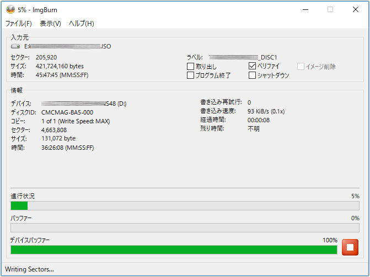The image size is (370, 277).
Task: Click the disc label ending _DISC1
Action: [x=243, y=57]
